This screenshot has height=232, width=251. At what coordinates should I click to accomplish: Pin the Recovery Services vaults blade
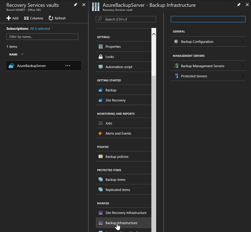[x=76, y=5]
